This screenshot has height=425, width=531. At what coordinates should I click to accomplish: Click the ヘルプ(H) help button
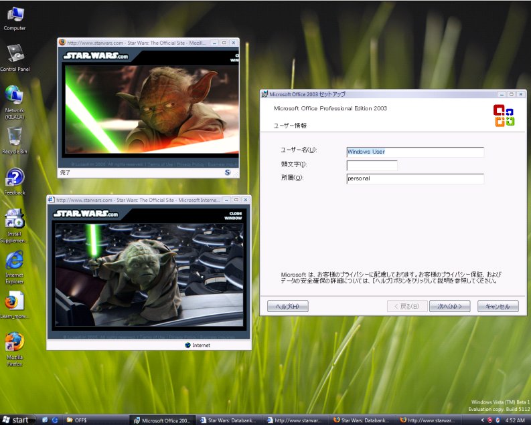288,306
